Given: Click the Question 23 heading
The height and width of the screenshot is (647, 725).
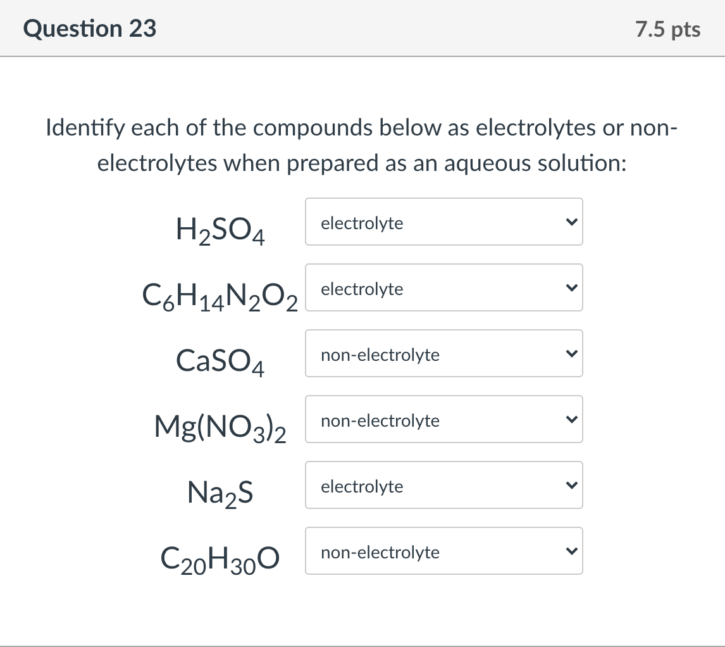Looking at the screenshot, I should [90, 28].
